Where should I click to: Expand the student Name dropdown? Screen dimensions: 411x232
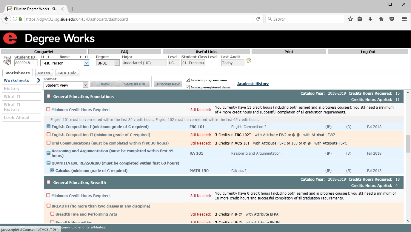pyautogui.click(x=86, y=63)
